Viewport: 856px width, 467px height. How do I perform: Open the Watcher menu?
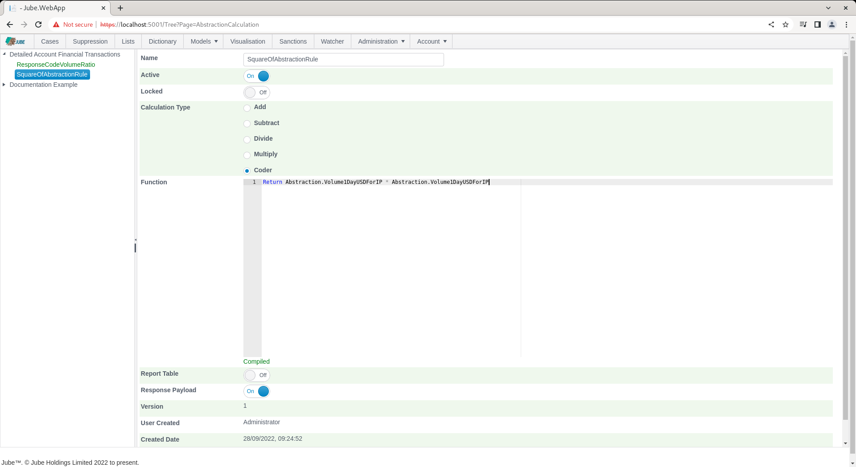333,41
